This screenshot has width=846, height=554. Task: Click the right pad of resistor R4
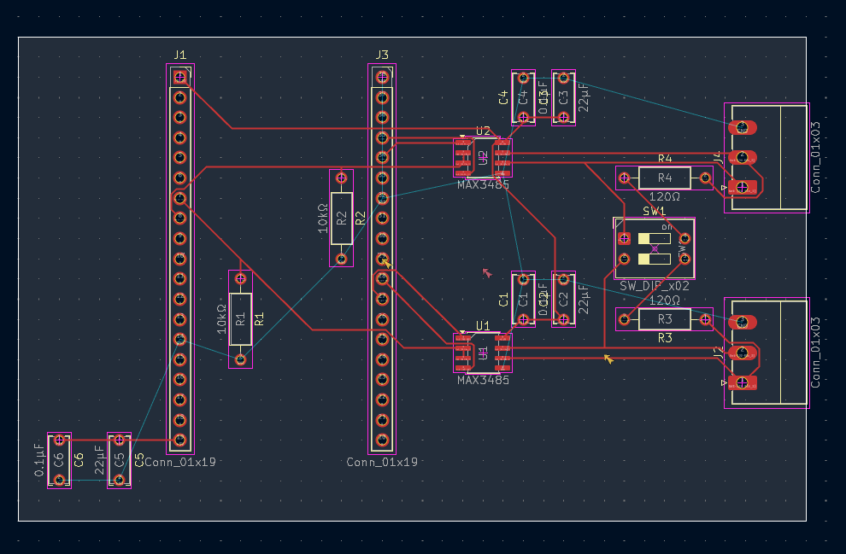pos(705,178)
